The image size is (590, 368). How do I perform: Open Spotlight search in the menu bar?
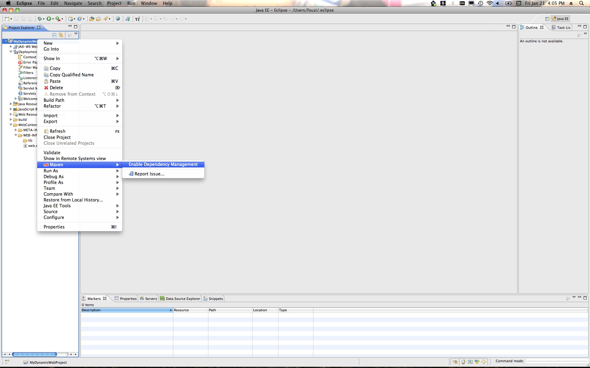point(581,3)
